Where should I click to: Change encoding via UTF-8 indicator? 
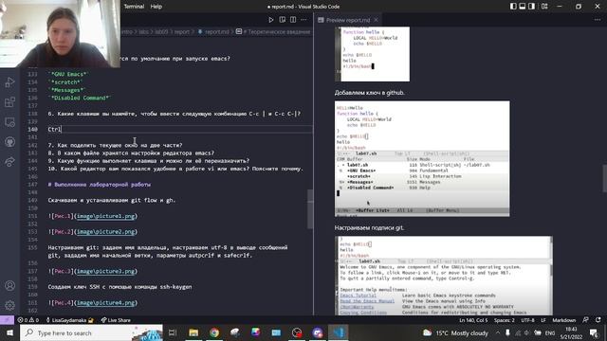click(x=527, y=320)
